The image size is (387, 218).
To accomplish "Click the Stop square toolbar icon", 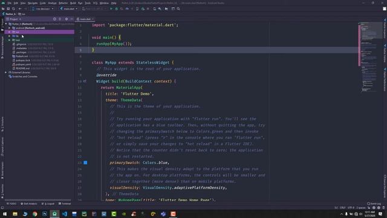I will click(148, 8).
